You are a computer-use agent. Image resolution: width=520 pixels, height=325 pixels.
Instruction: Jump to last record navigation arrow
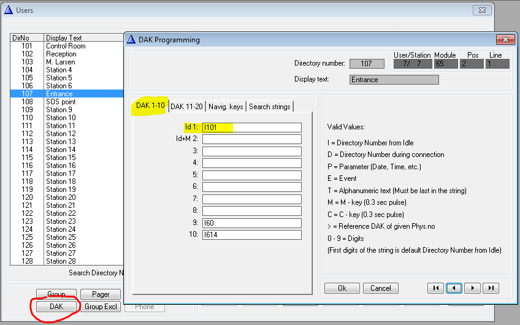coord(491,288)
